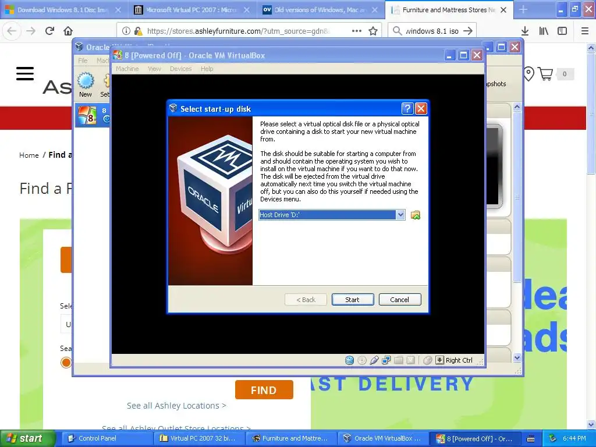Click the Home breadcrumb link
Viewport: 596px width, 447px height.
[29, 155]
